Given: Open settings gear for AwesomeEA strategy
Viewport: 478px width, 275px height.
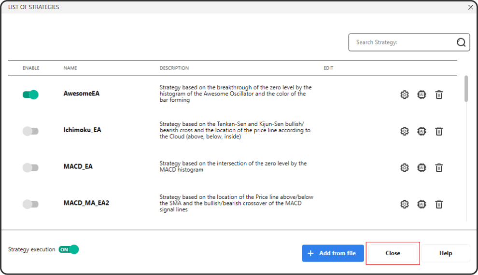Looking at the screenshot, I should [x=405, y=95].
